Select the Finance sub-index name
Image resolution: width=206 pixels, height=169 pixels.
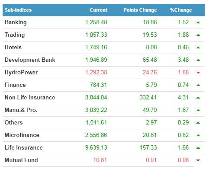coord(15,85)
